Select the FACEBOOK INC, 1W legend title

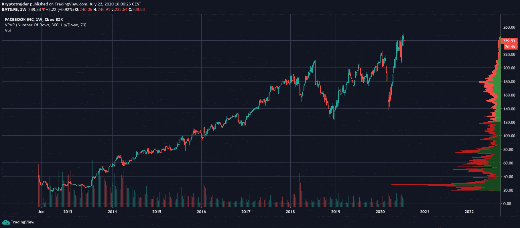[34, 19]
